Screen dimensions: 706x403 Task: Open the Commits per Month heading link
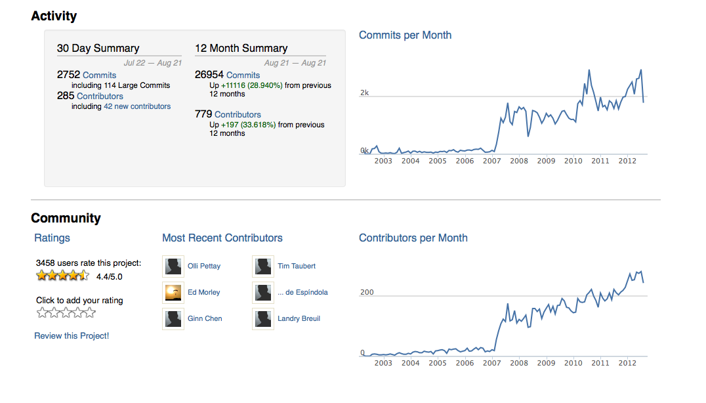point(405,35)
